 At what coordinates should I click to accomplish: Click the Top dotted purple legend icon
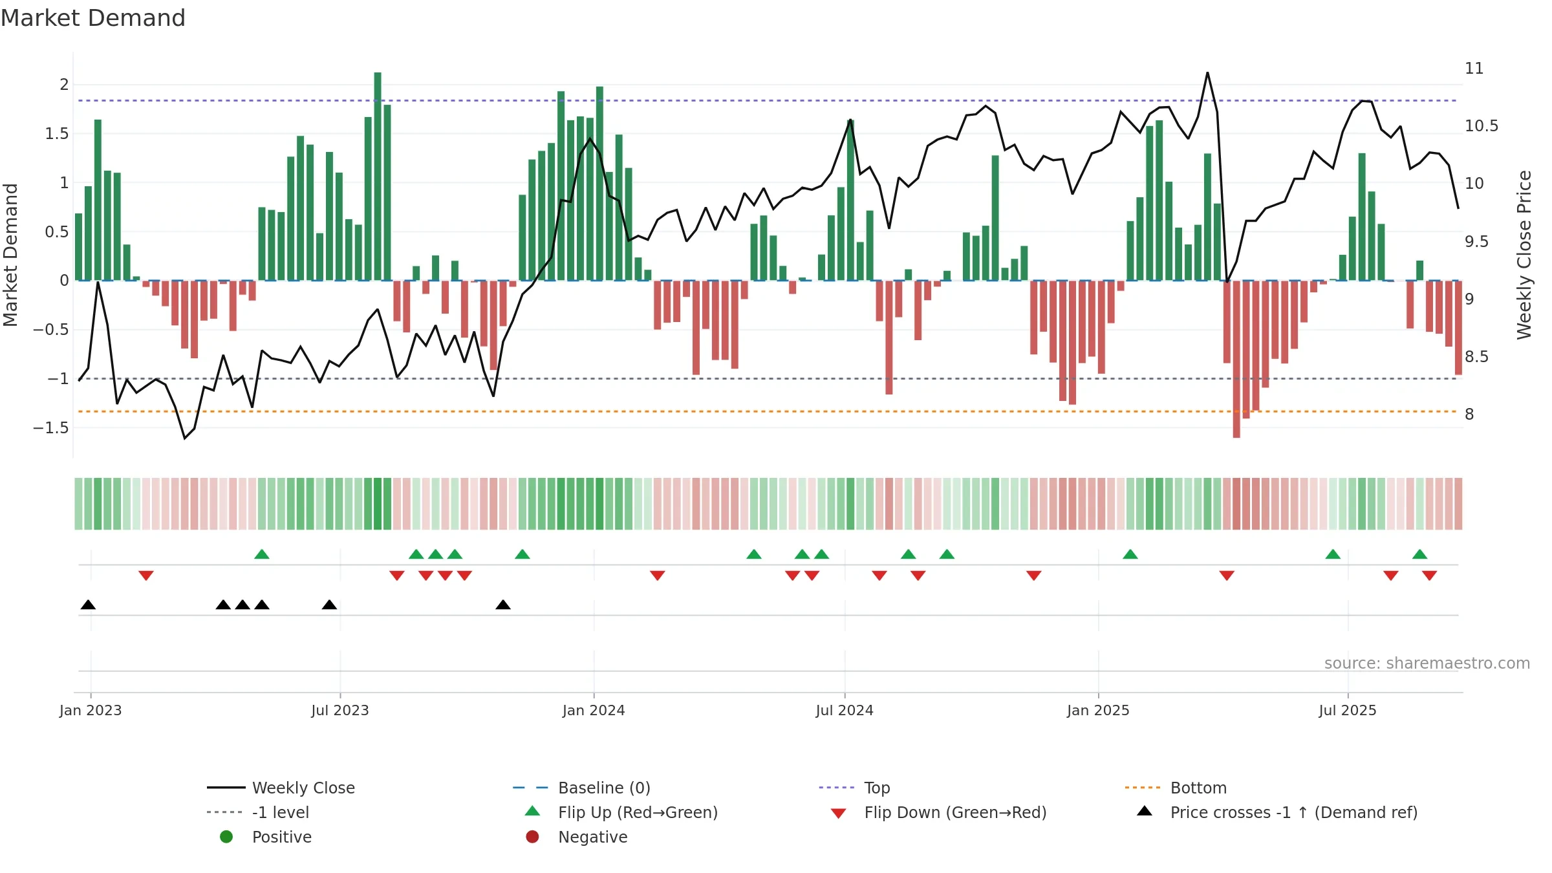(x=837, y=788)
